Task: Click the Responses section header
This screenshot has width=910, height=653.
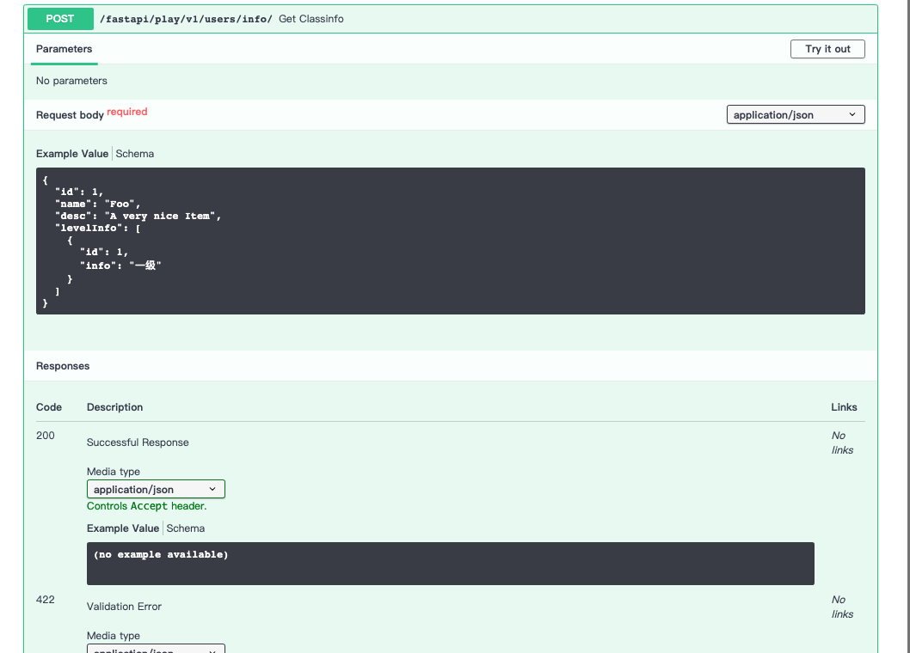Action: [63, 365]
